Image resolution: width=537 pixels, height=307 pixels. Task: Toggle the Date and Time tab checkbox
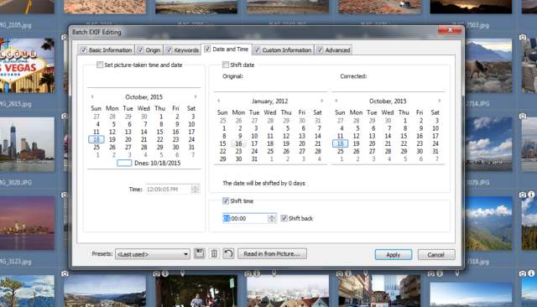pyautogui.click(x=207, y=49)
